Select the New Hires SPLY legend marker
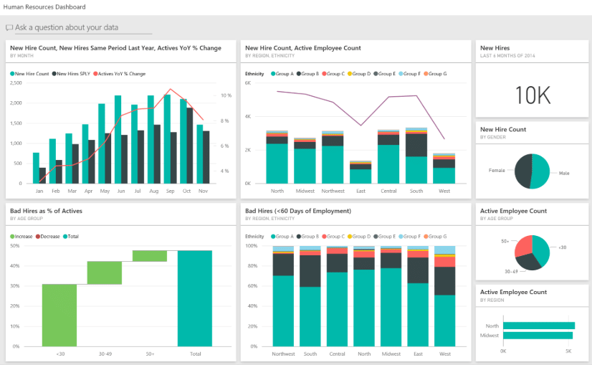This screenshot has height=365, width=592. pyautogui.click(x=54, y=74)
